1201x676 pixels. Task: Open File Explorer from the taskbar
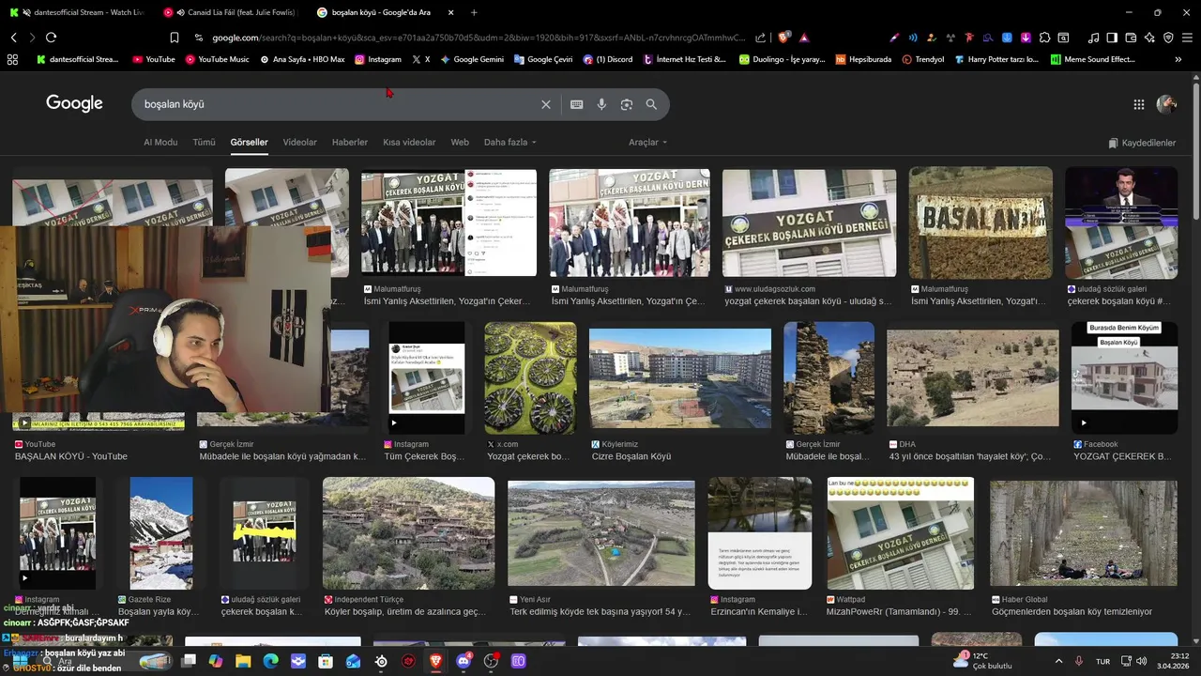coord(243,661)
